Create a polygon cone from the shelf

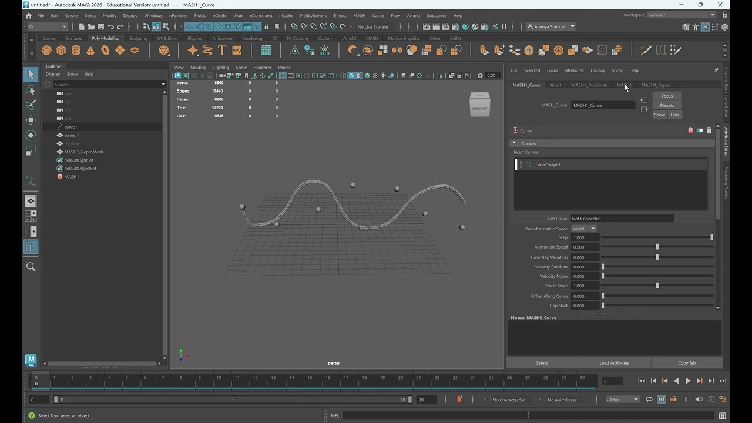90,51
